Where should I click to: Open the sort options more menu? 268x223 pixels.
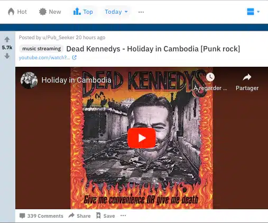point(141,12)
